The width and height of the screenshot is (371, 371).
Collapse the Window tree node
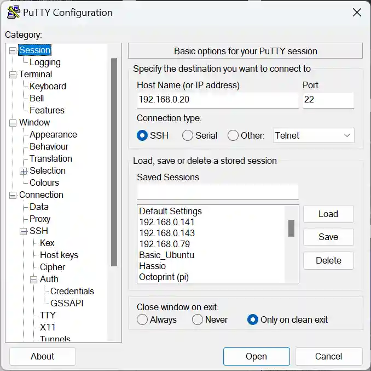point(13,123)
